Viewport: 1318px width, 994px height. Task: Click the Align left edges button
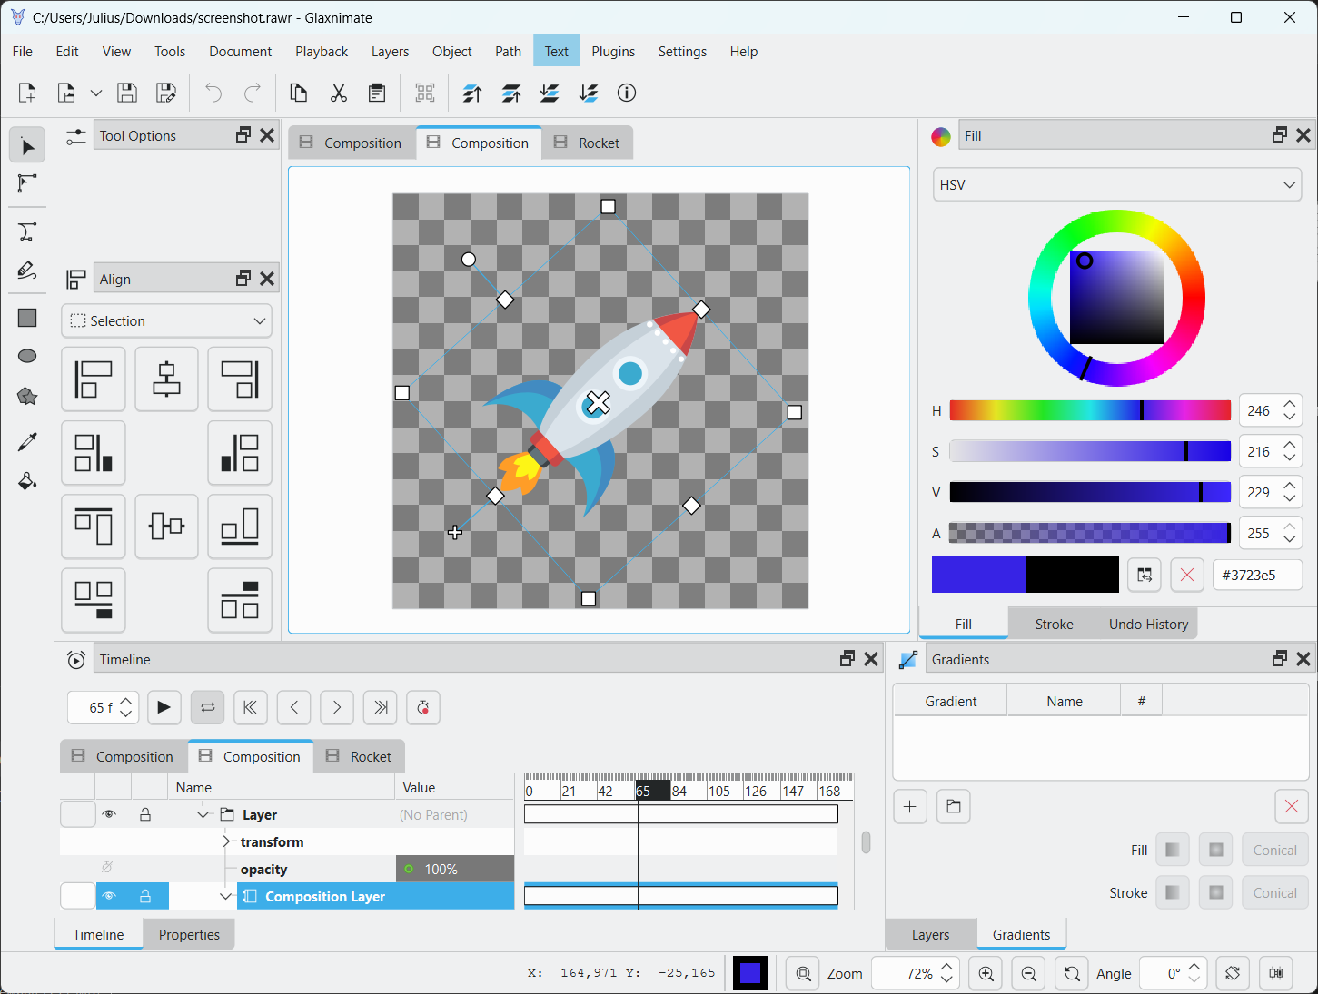click(94, 379)
